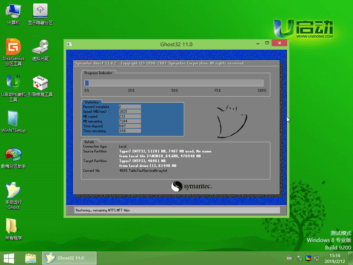Click the U启动 logo at top right

304,28
